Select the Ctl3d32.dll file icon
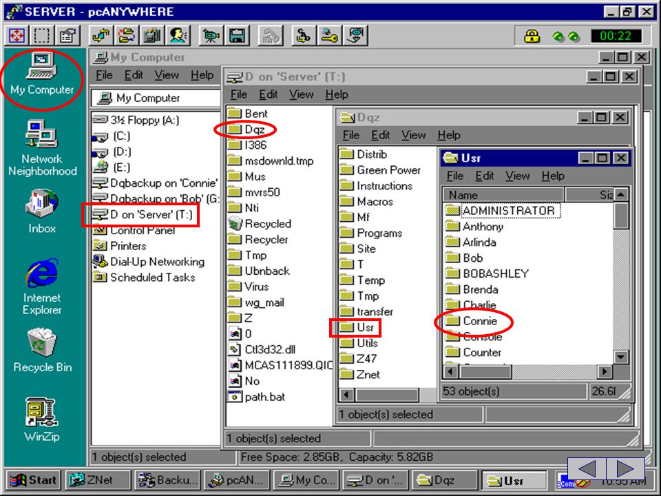 click(x=262, y=350)
